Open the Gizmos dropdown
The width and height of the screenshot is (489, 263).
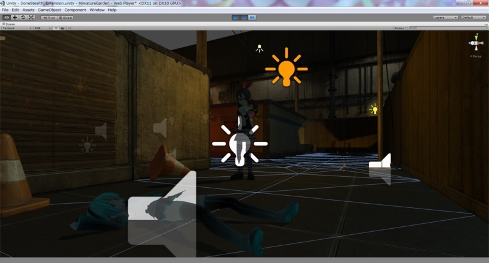pyautogui.click(x=400, y=28)
